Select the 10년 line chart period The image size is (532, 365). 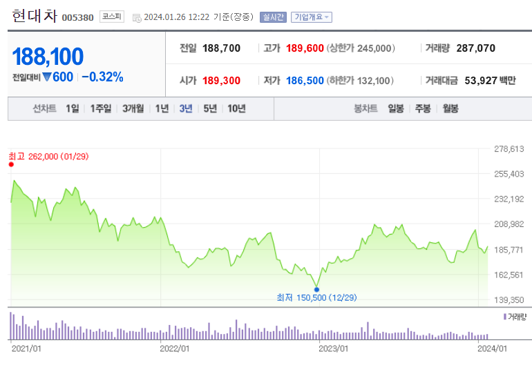tap(236, 108)
